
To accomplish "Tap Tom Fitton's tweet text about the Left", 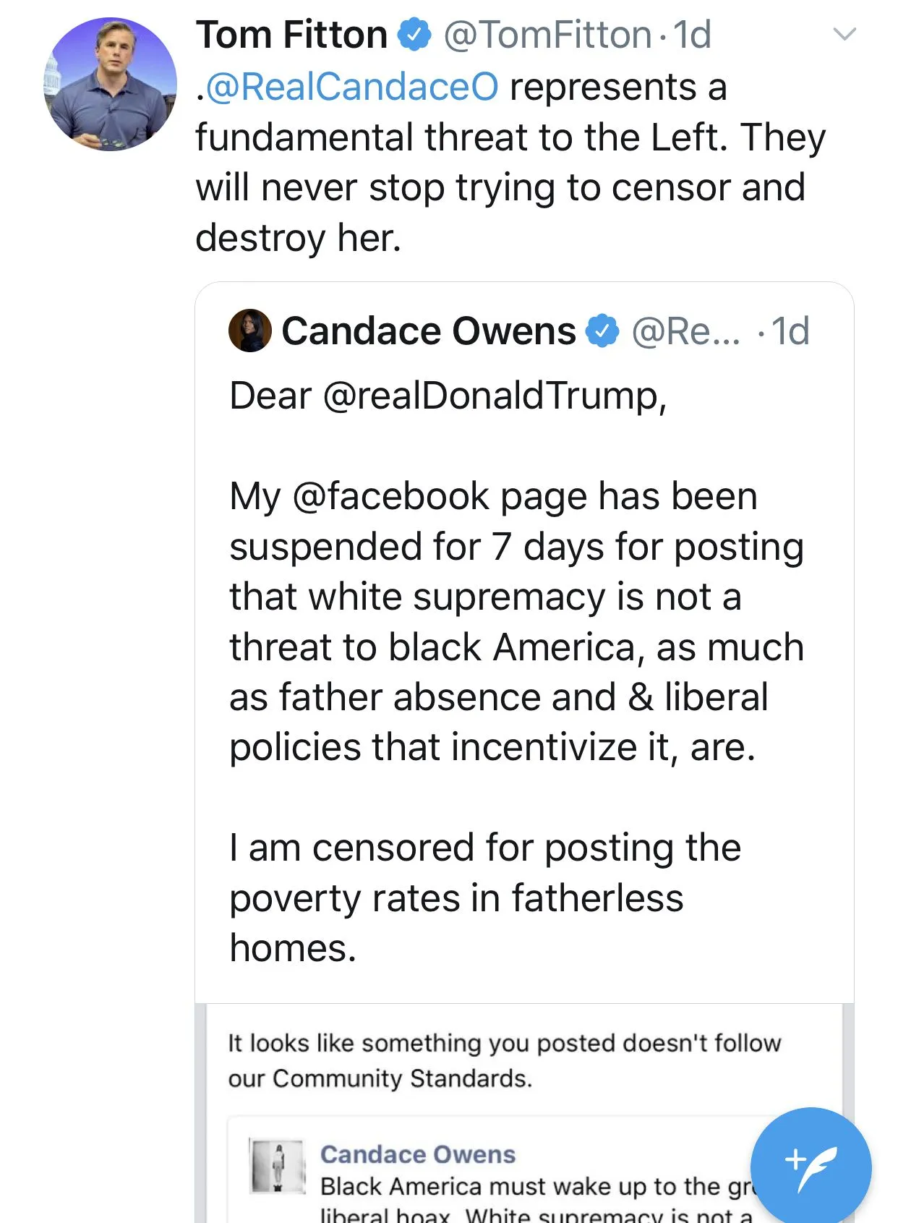I will [510, 163].
